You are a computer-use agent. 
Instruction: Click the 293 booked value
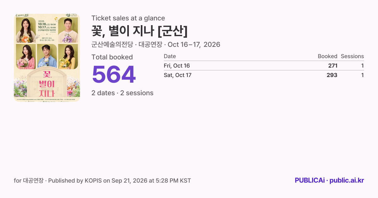(x=332, y=75)
